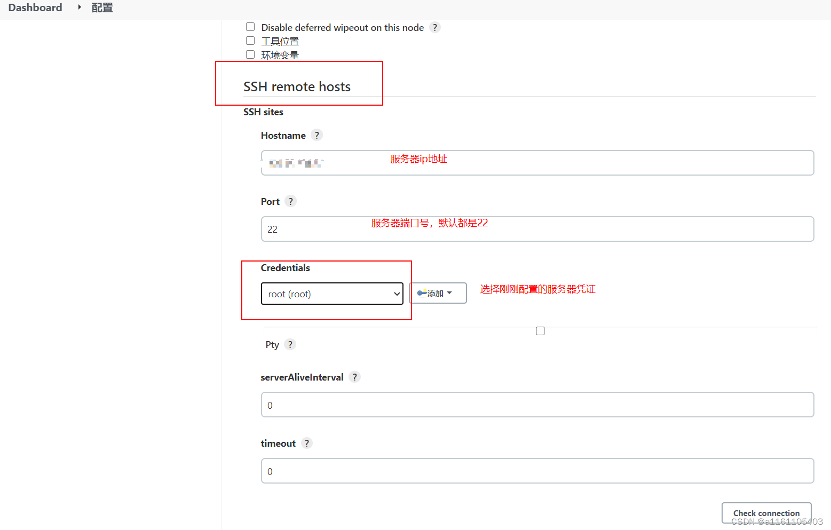Open the 配置 breadcrumb link
831x530 pixels.
[102, 7]
